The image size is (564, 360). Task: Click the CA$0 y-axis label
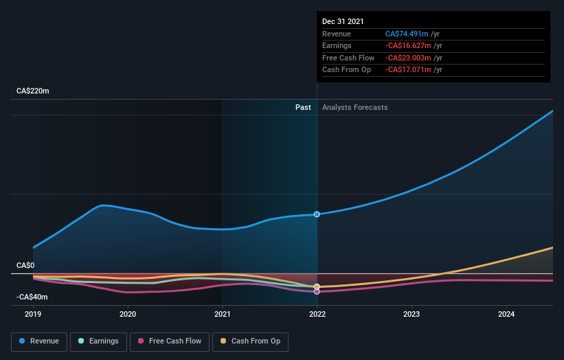coord(25,265)
